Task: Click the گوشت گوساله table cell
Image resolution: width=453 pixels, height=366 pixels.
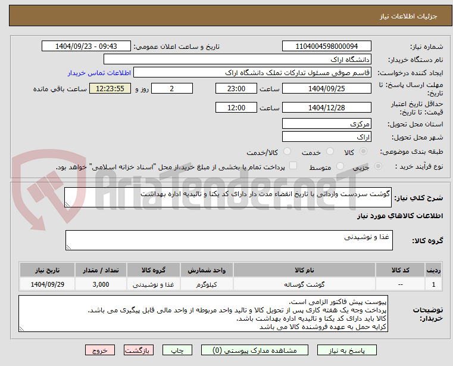Action: pos(304,284)
